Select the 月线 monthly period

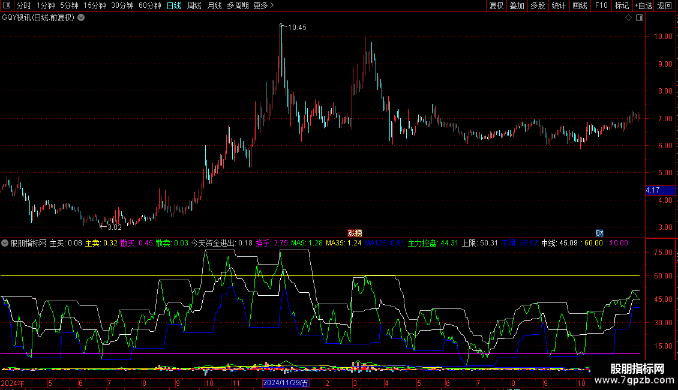(214, 5)
